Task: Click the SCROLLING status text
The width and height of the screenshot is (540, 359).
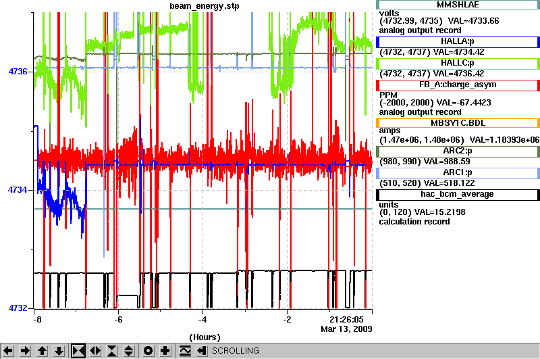Action: (236, 351)
